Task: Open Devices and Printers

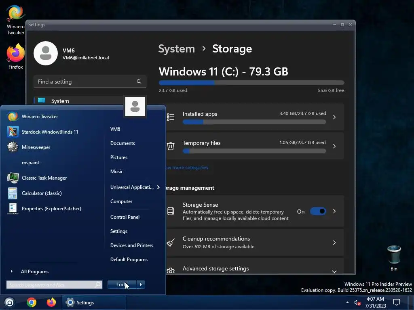Action: click(132, 245)
